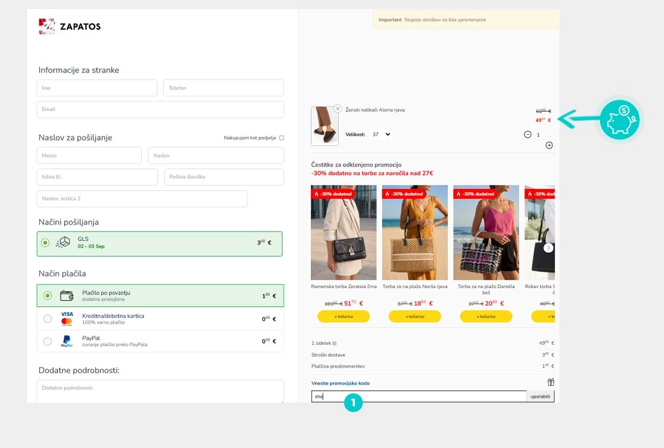Open the Torba Dariella bež product thumbnail
Image resolution: width=664 pixels, height=448 pixels.
click(486, 232)
